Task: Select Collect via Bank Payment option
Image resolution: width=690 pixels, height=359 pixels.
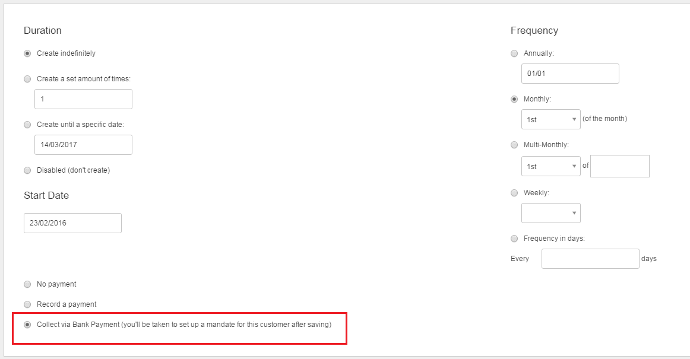Action: tap(27, 325)
